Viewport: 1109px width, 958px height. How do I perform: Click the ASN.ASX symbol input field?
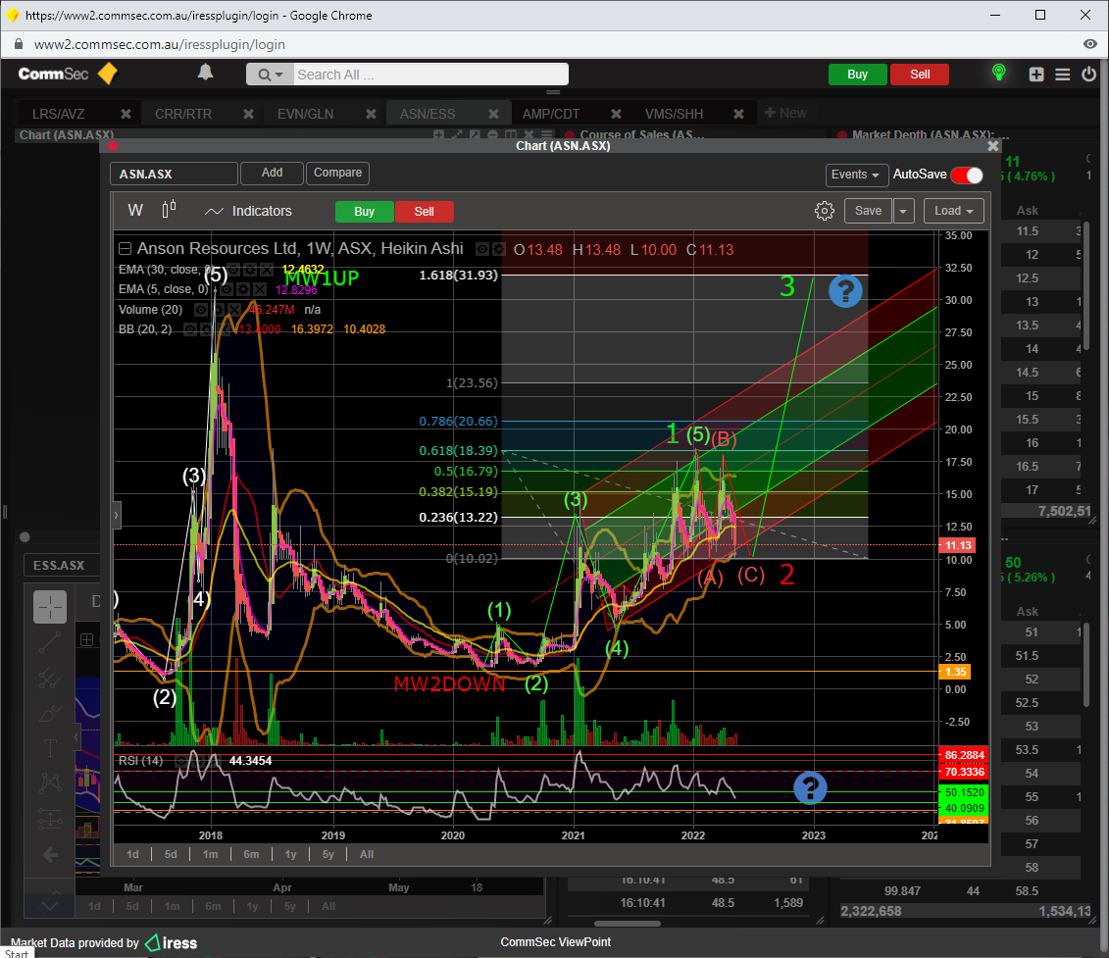(174, 175)
